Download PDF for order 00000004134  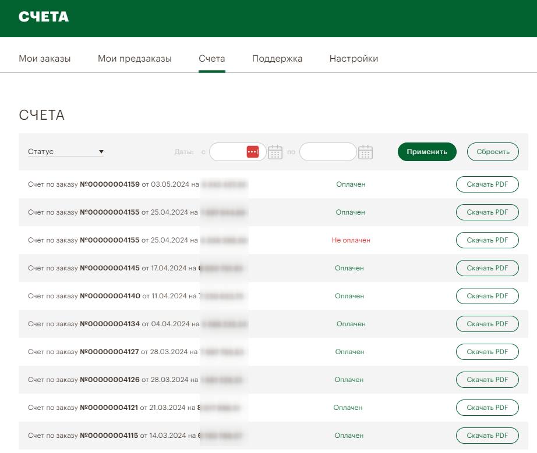(487, 324)
